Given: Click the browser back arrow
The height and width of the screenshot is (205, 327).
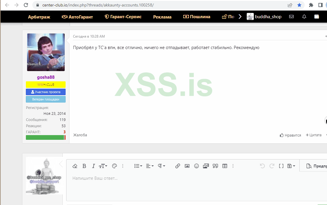Looking at the screenshot, I should click(7, 5).
